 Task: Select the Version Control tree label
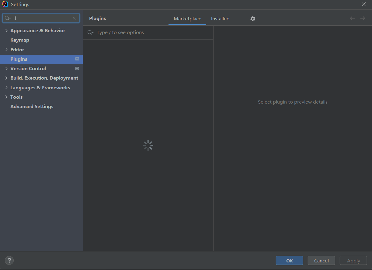28,69
